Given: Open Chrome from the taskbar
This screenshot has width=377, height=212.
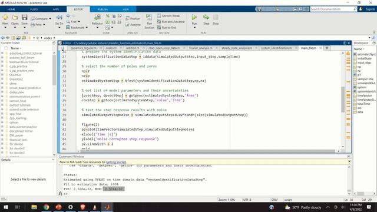Looking at the screenshot, I should 46,207.
